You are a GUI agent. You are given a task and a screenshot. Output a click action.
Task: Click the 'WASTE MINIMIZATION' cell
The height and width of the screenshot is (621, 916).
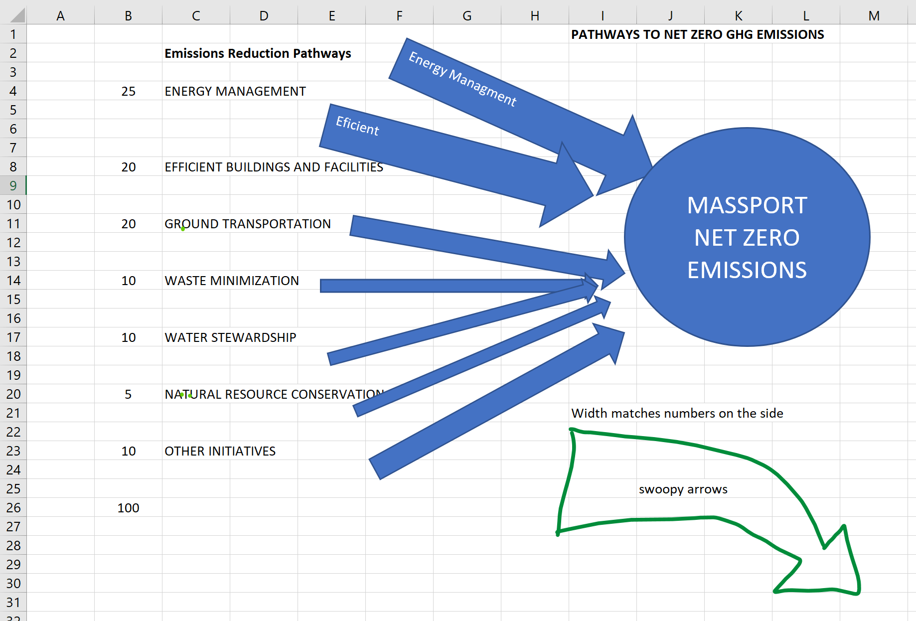(x=232, y=281)
